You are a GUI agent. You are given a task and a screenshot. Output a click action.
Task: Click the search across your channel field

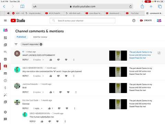click(82, 21)
